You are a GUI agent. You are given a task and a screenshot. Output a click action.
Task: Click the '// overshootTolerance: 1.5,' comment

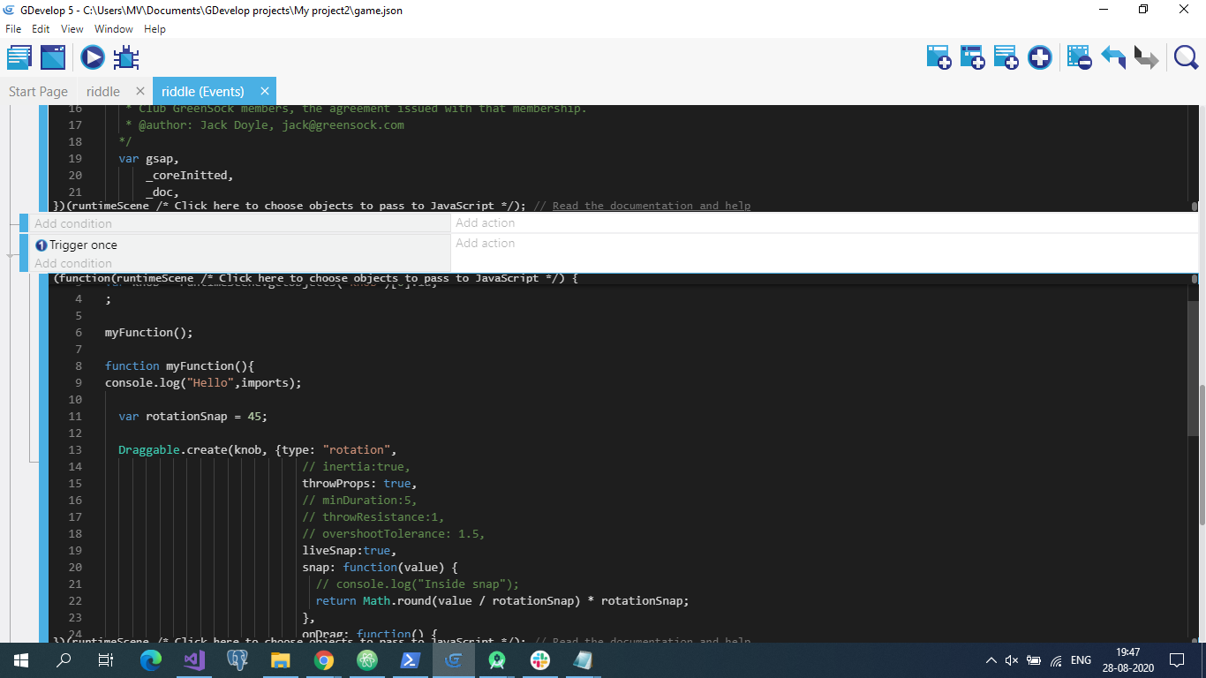(x=393, y=533)
